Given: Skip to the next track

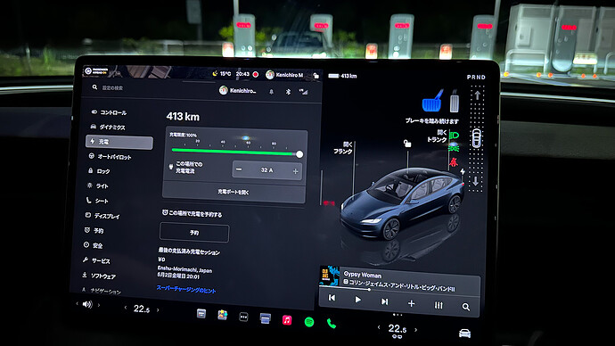Looking at the screenshot, I should 384,301.
